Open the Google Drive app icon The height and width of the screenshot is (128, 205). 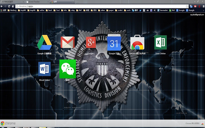[x=45, y=43]
